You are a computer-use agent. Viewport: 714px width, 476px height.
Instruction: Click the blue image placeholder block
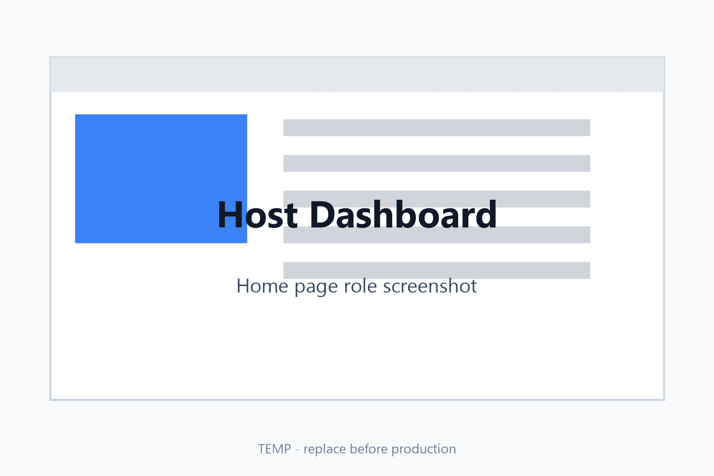click(x=161, y=178)
